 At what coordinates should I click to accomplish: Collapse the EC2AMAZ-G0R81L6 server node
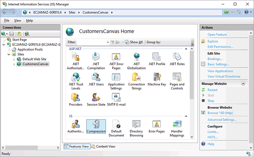(3, 45)
